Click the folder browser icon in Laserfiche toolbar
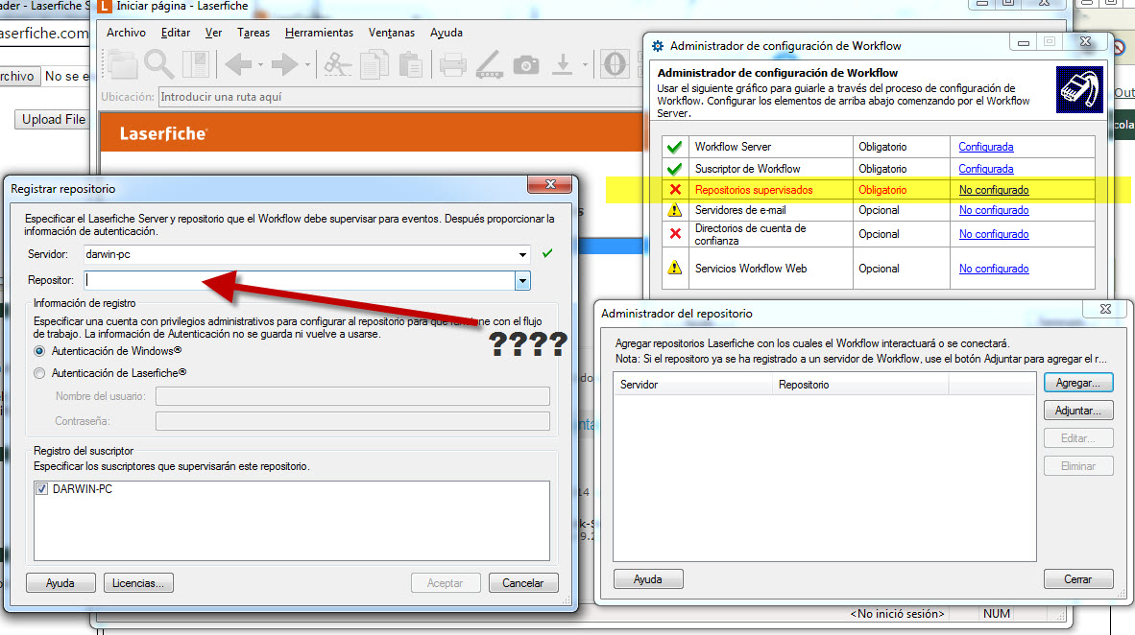 coord(122,65)
